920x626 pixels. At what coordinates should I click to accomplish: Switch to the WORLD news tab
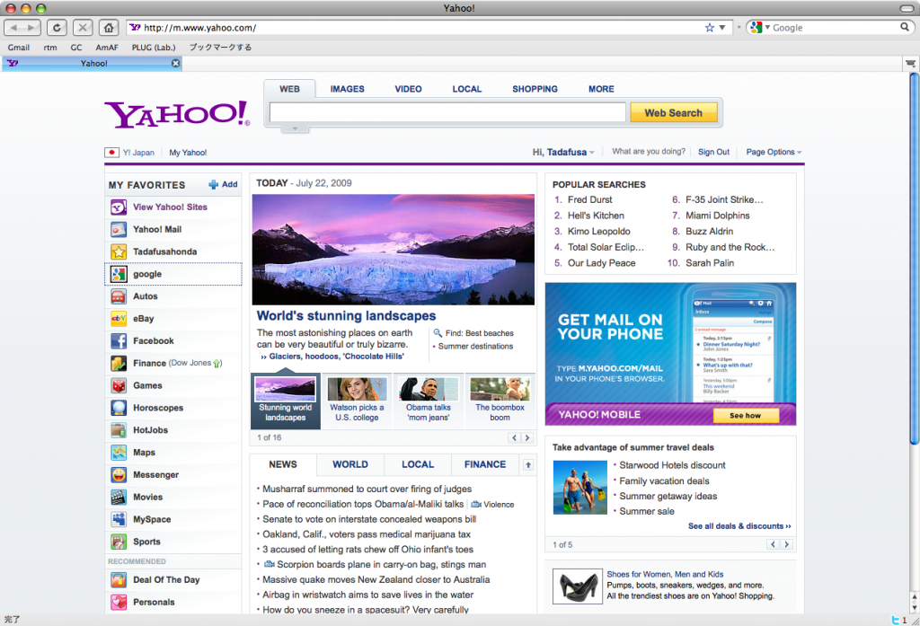pyautogui.click(x=350, y=464)
